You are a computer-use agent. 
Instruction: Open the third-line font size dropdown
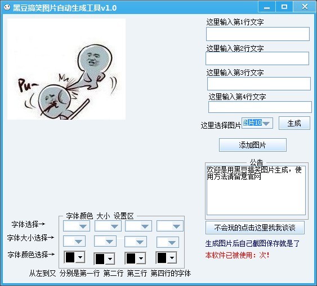click(x=136, y=242)
